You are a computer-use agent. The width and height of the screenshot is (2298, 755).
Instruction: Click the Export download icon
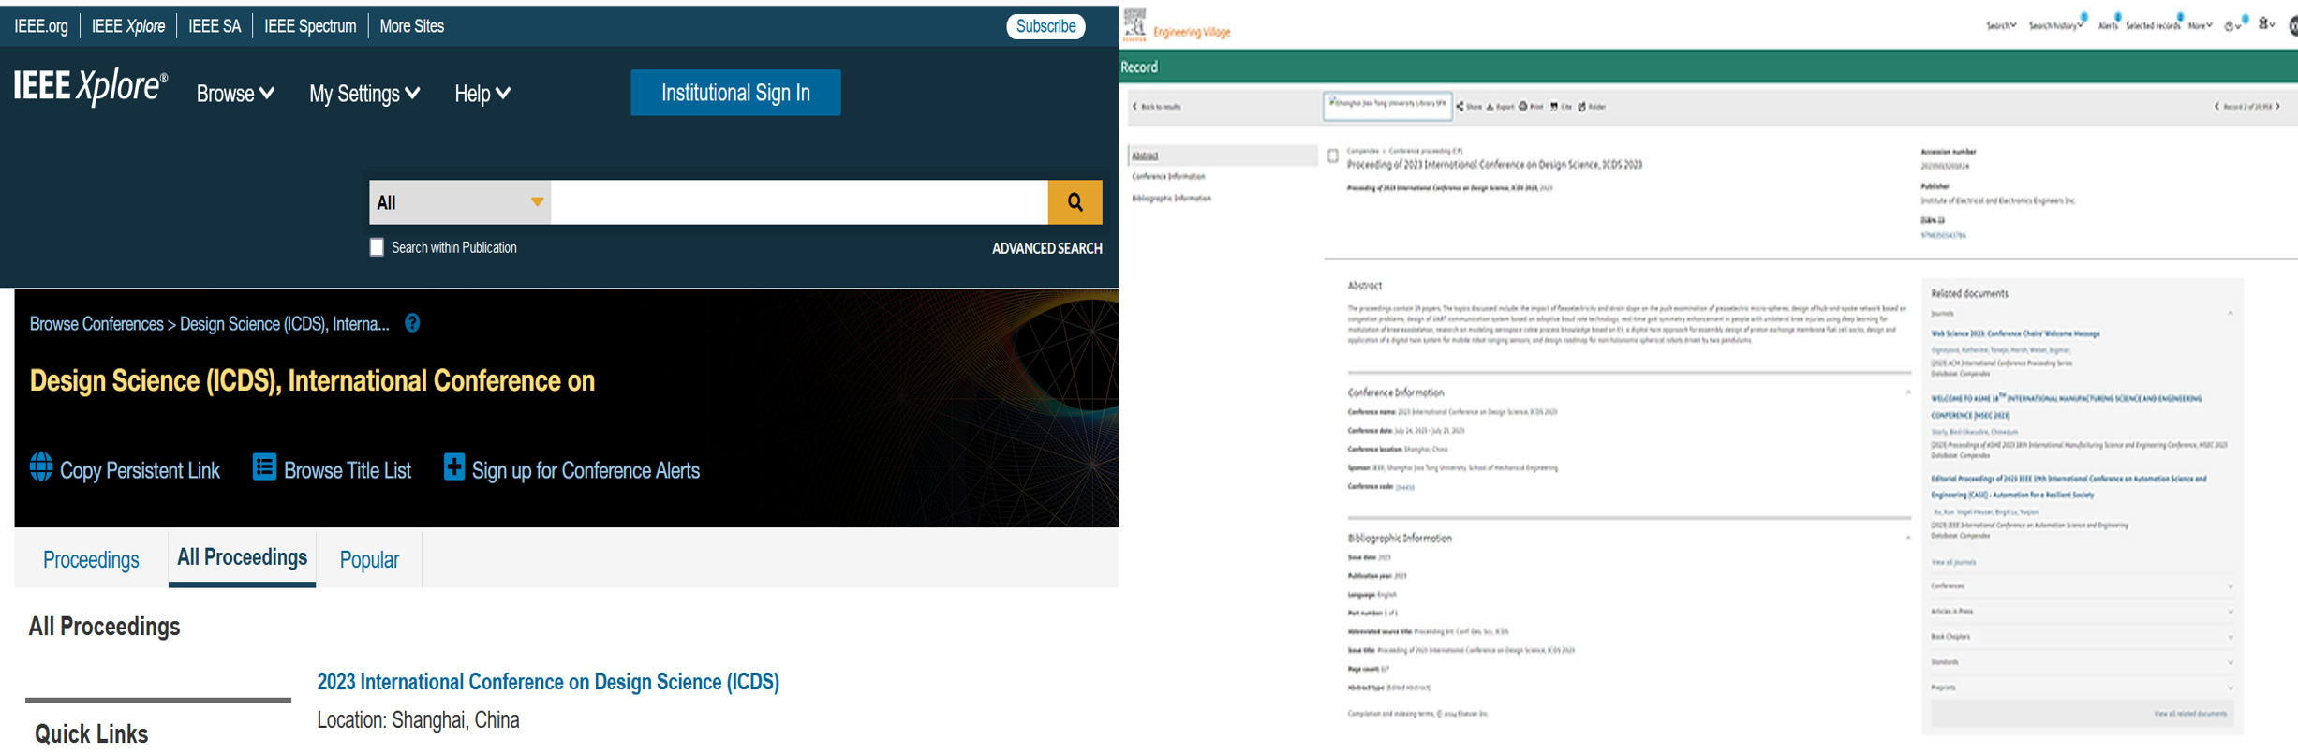pyautogui.click(x=1490, y=107)
